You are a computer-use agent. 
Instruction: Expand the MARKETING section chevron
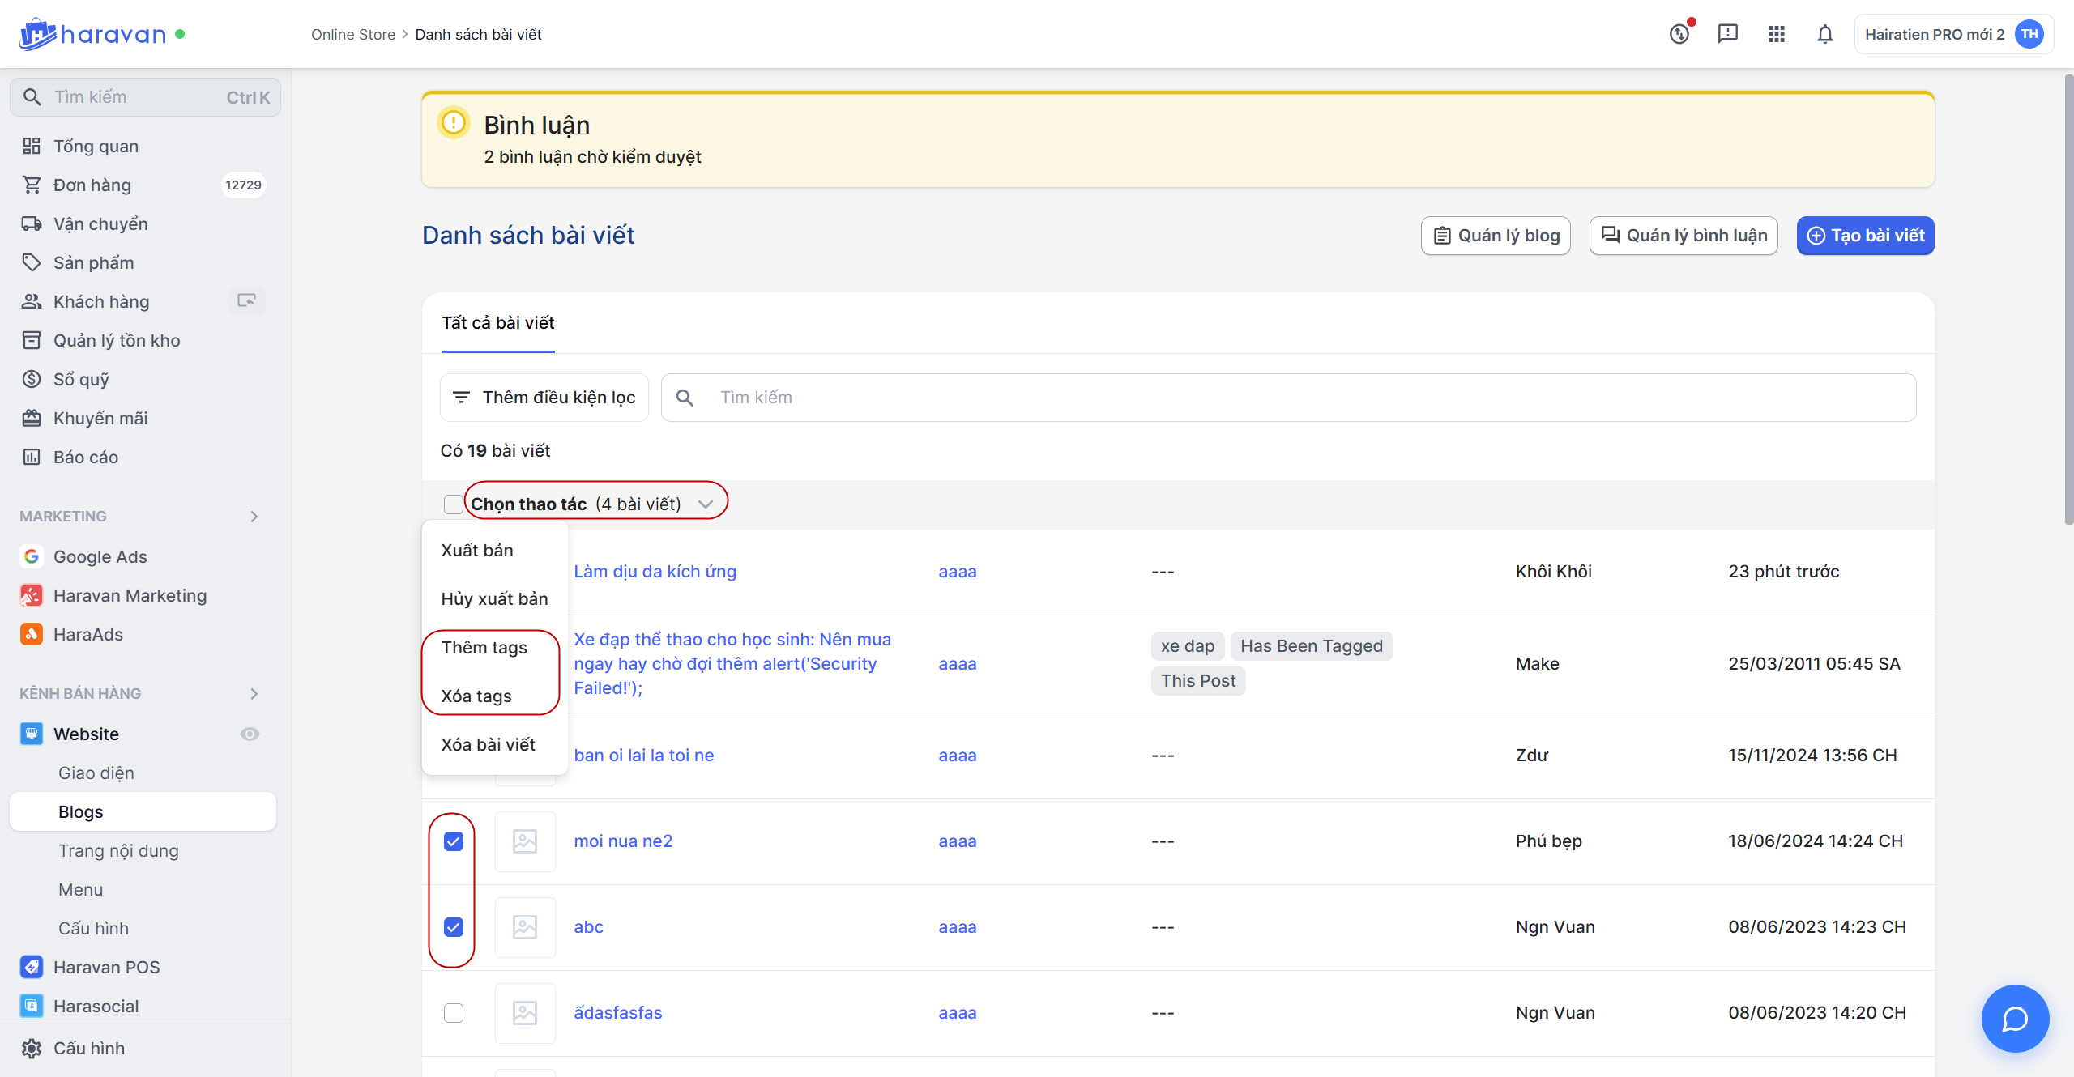click(254, 516)
